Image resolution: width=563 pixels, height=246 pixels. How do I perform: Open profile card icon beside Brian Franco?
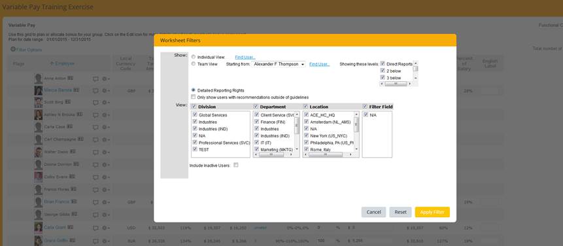(x=74, y=202)
